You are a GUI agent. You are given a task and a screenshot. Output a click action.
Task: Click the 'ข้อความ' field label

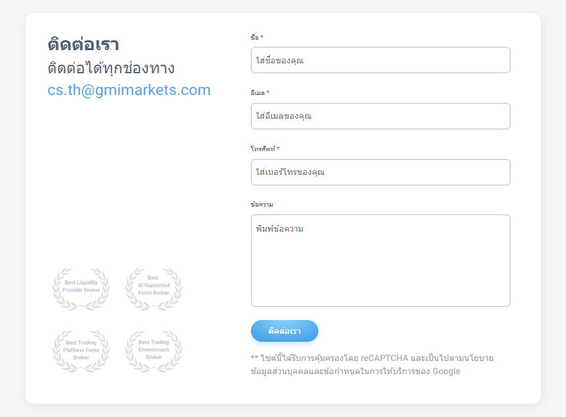262,205
